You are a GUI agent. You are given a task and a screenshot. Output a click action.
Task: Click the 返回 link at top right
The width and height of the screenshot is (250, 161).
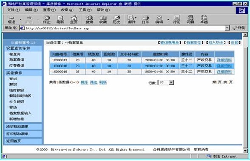(x=235, y=42)
